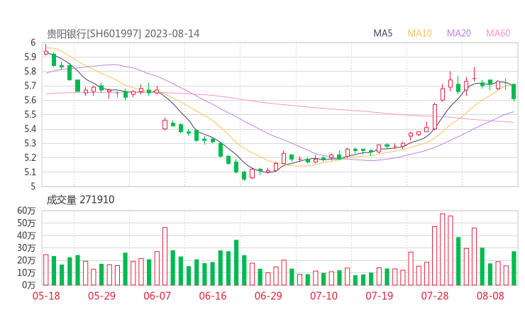Click the 08-08 date label
Viewport: 525px width, 312px height.
[x=490, y=296]
